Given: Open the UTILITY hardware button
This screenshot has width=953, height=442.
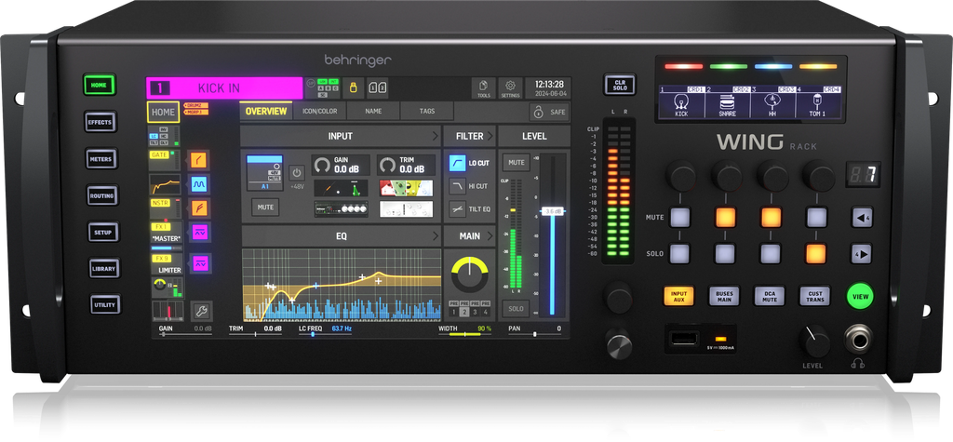Looking at the screenshot, I should click(105, 304).
